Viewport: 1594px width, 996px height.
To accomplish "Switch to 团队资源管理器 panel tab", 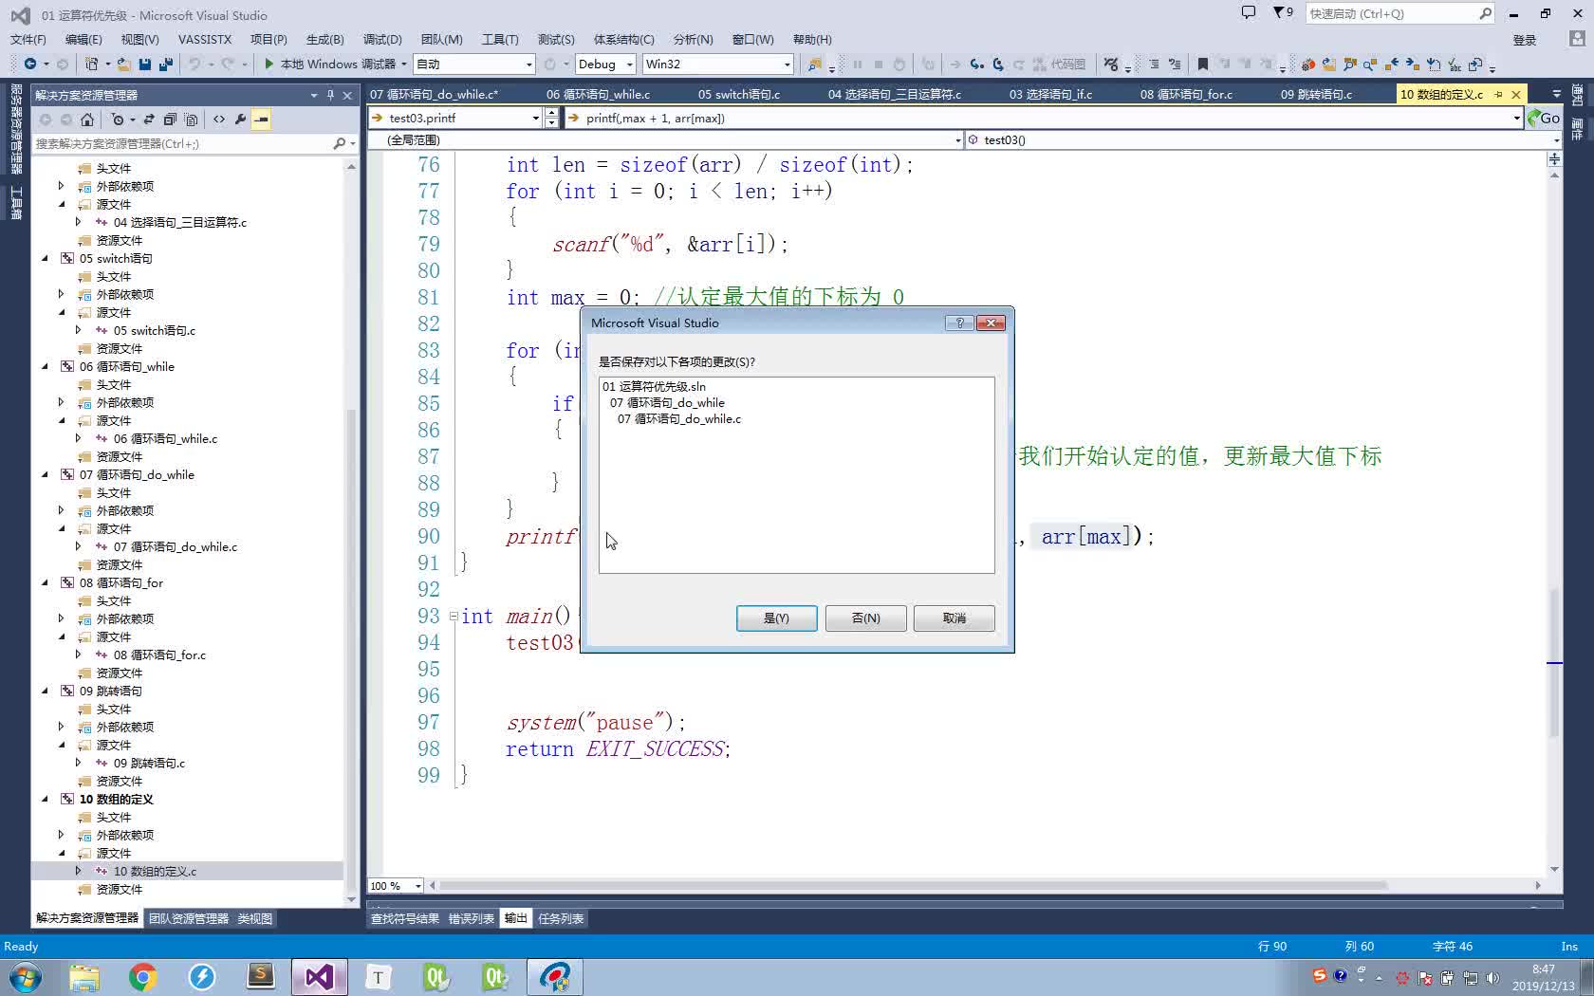I will point(189,918).
